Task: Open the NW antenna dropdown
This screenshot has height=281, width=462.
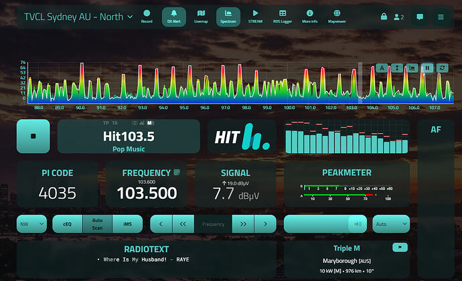Action: (32, 224)
